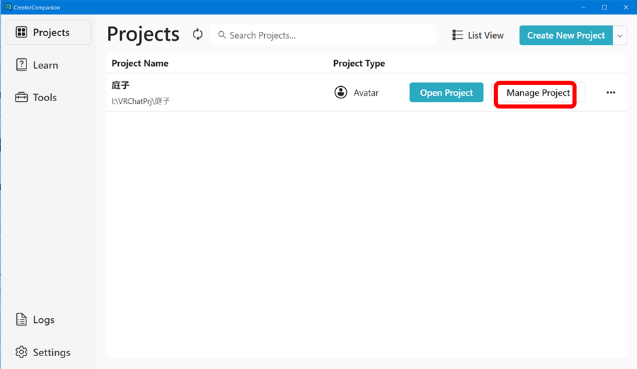This screenshot has width=637, height=369.
Task: Expand the Create New Project dropdown arrow
Action: coord(619,35)
